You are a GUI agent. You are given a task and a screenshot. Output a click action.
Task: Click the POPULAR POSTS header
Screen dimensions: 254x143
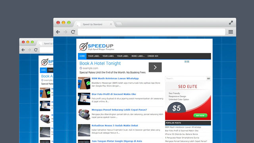188,123
